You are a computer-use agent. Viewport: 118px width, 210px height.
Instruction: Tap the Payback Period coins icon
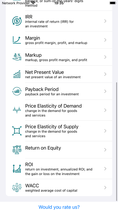coord(17,91)
